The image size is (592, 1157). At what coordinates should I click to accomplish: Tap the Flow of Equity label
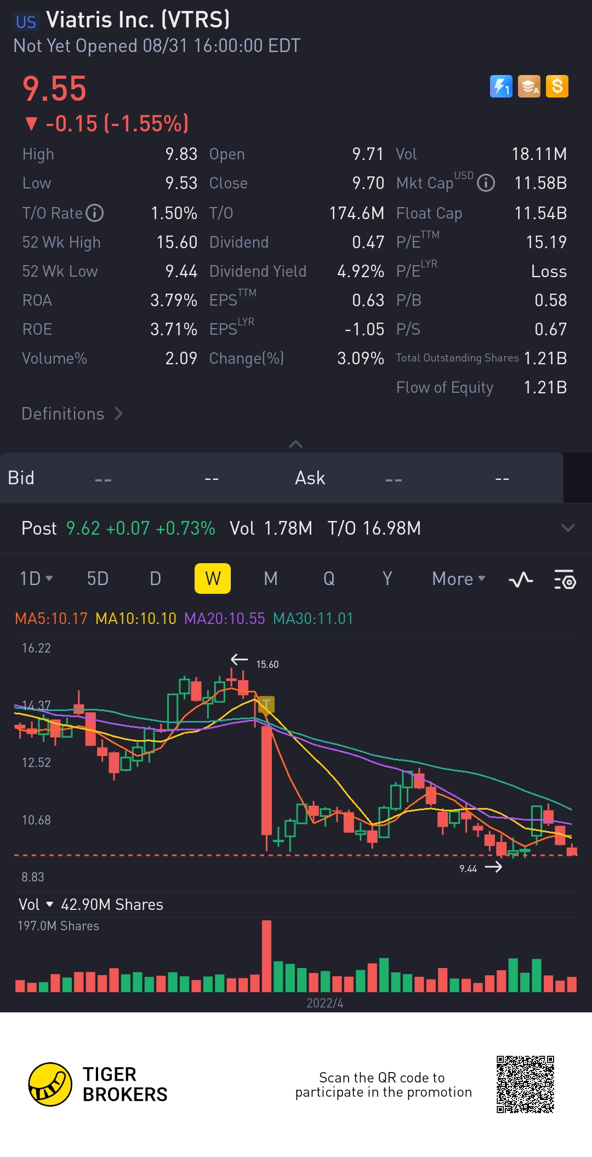445,387
